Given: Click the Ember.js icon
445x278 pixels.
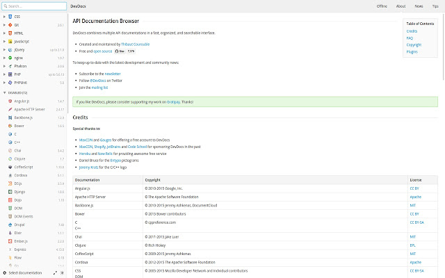Looking at the screenshot, I should (x=10, y=241).
